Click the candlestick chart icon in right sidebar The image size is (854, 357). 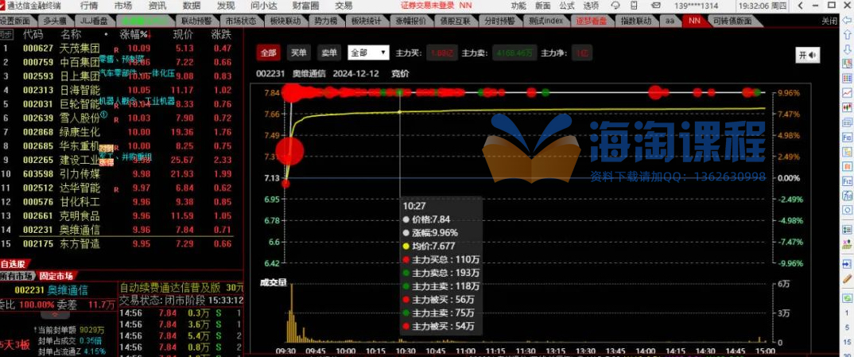coord(847,108)
